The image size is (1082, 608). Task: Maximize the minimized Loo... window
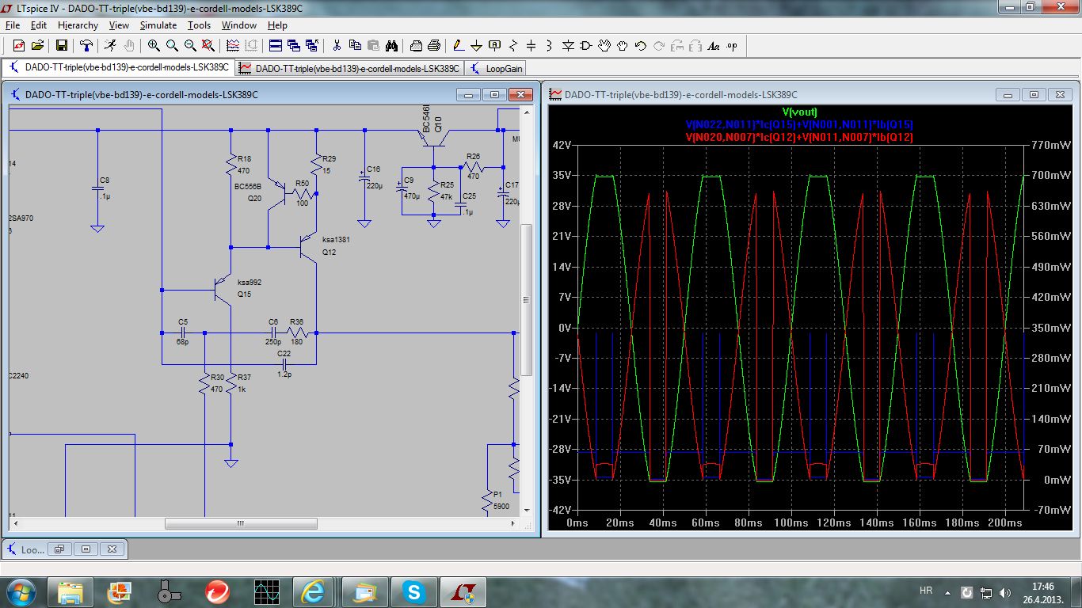pyautogui.click(x=86, y=549)
